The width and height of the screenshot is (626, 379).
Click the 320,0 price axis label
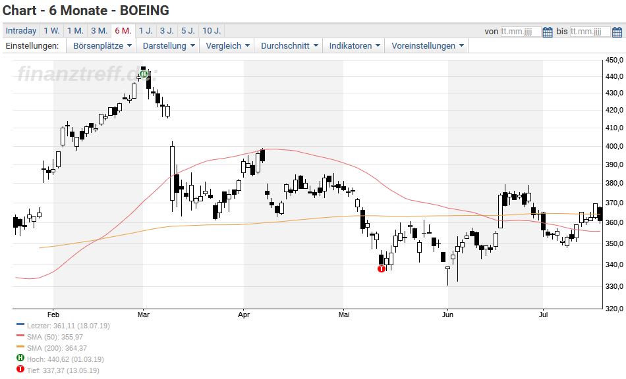tap(614, 309)
